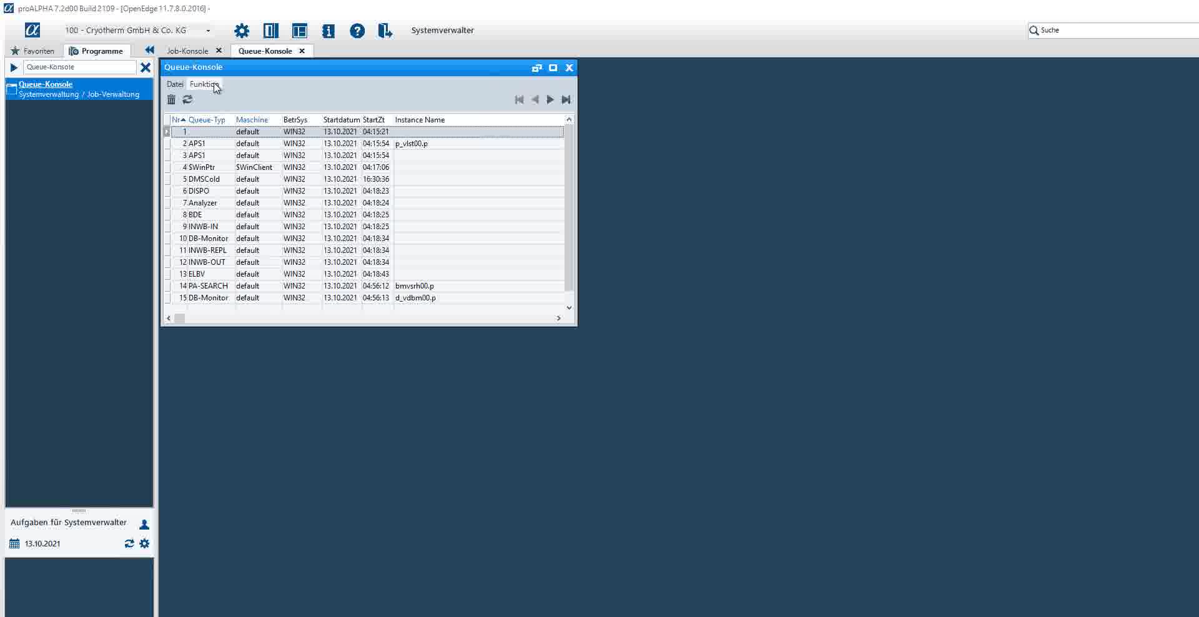Click row selector of row 1
Viewport: 1199px width, 617px height.
coord(167,132)
